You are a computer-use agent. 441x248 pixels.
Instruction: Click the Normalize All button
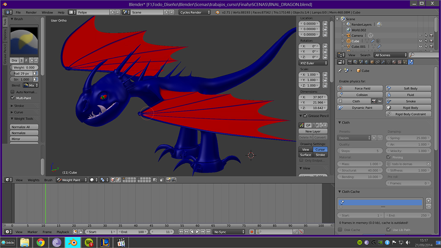24,127
